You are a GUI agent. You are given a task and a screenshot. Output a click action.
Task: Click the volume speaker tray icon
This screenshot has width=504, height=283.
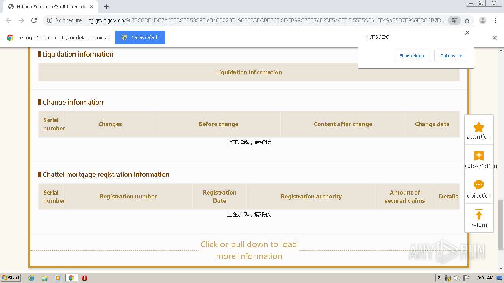pos(457,278)
